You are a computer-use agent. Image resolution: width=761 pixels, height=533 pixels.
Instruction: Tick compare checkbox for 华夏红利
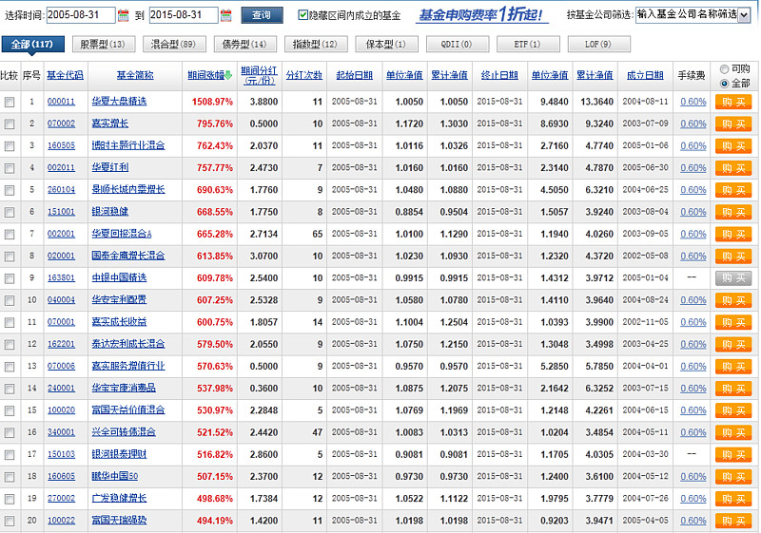click(x=10, y=168)
